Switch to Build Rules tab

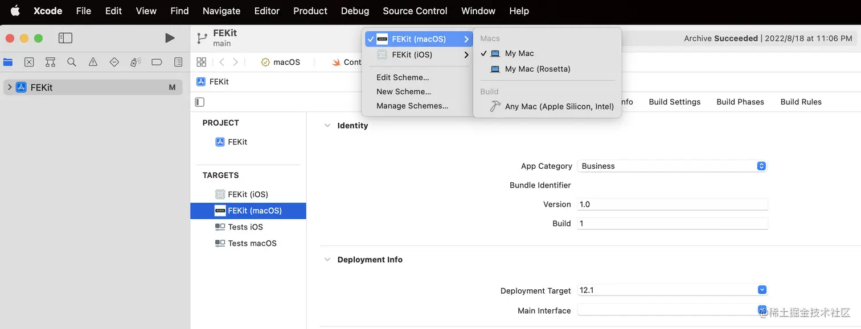[x=801, y=102]
